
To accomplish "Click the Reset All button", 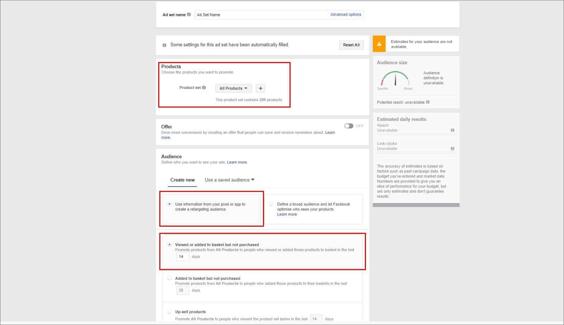I will pos(351,45).
